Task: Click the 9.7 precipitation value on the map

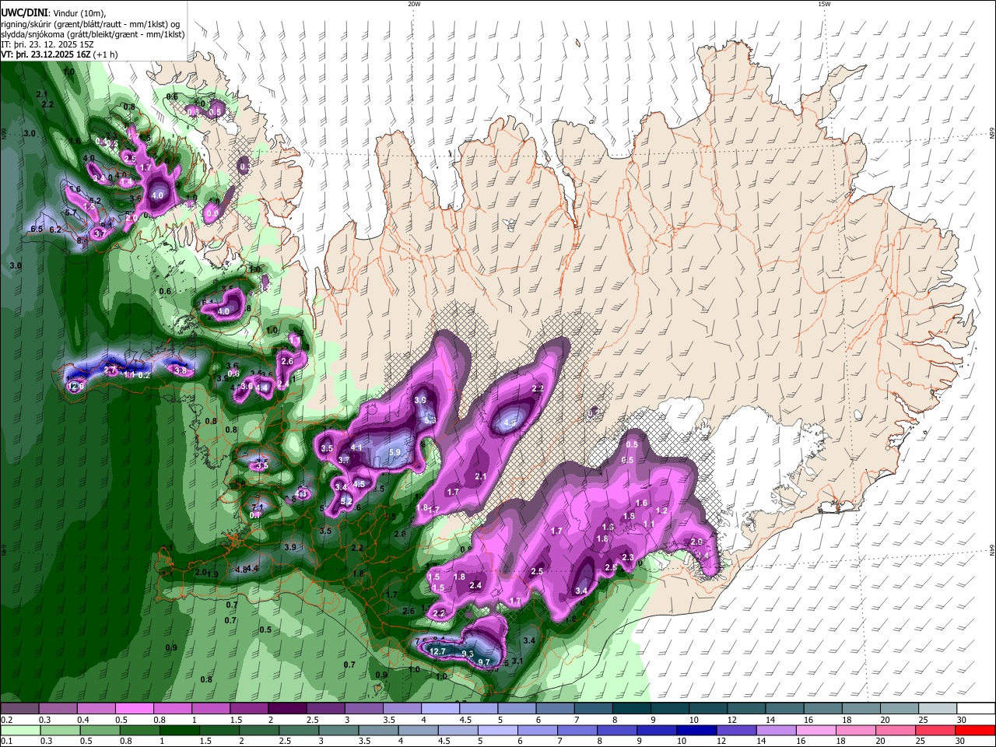Action: point(484,662)
